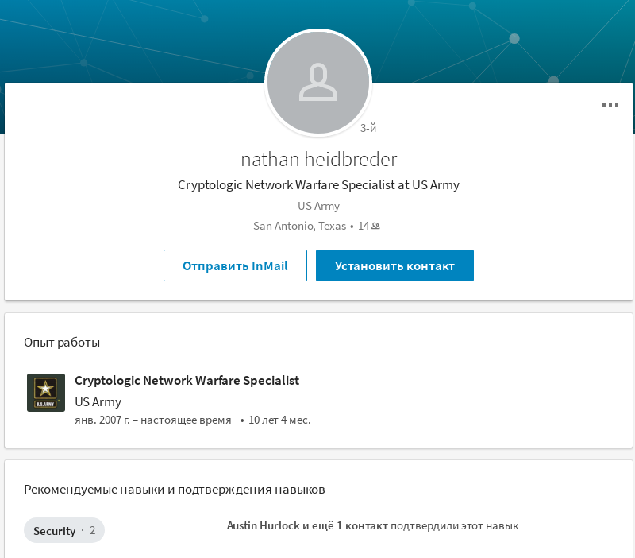Click the profile headline ending 'at US Army'
Viewport: 635px width, 558px height.
pyautogui.click(x=318, y=185)
